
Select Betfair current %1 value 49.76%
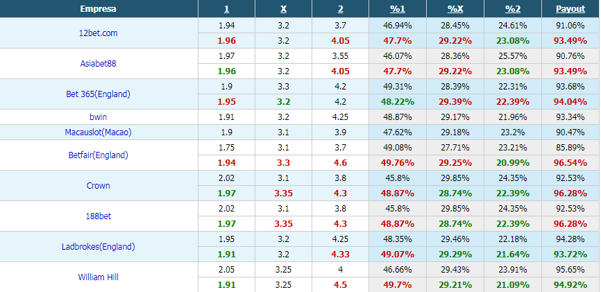coord(398,163)
